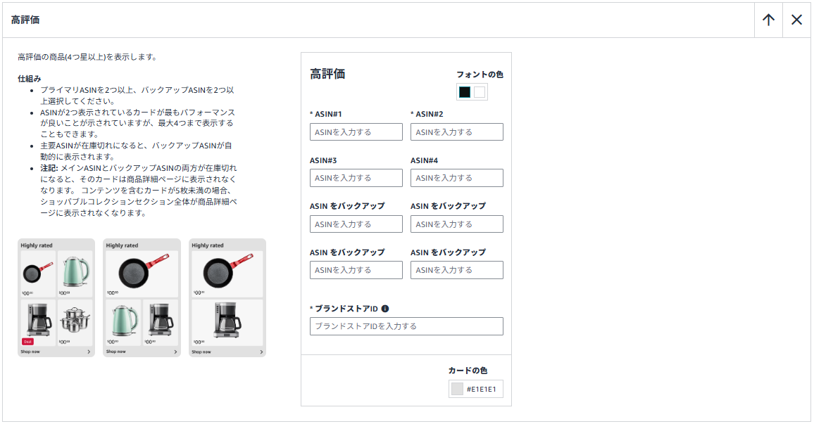Click red Deal badge in first preview

coord(27,341)
